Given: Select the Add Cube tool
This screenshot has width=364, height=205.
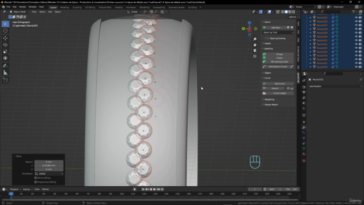Looking at the screenshot, I should (x=5, y=80).
